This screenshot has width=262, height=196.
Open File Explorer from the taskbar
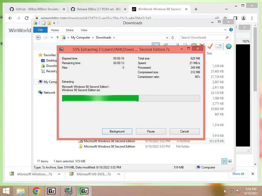(20, 191)
